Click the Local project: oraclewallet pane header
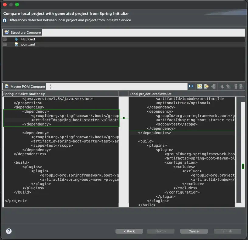The image size is (248, 240). click(x=187, y=94)
